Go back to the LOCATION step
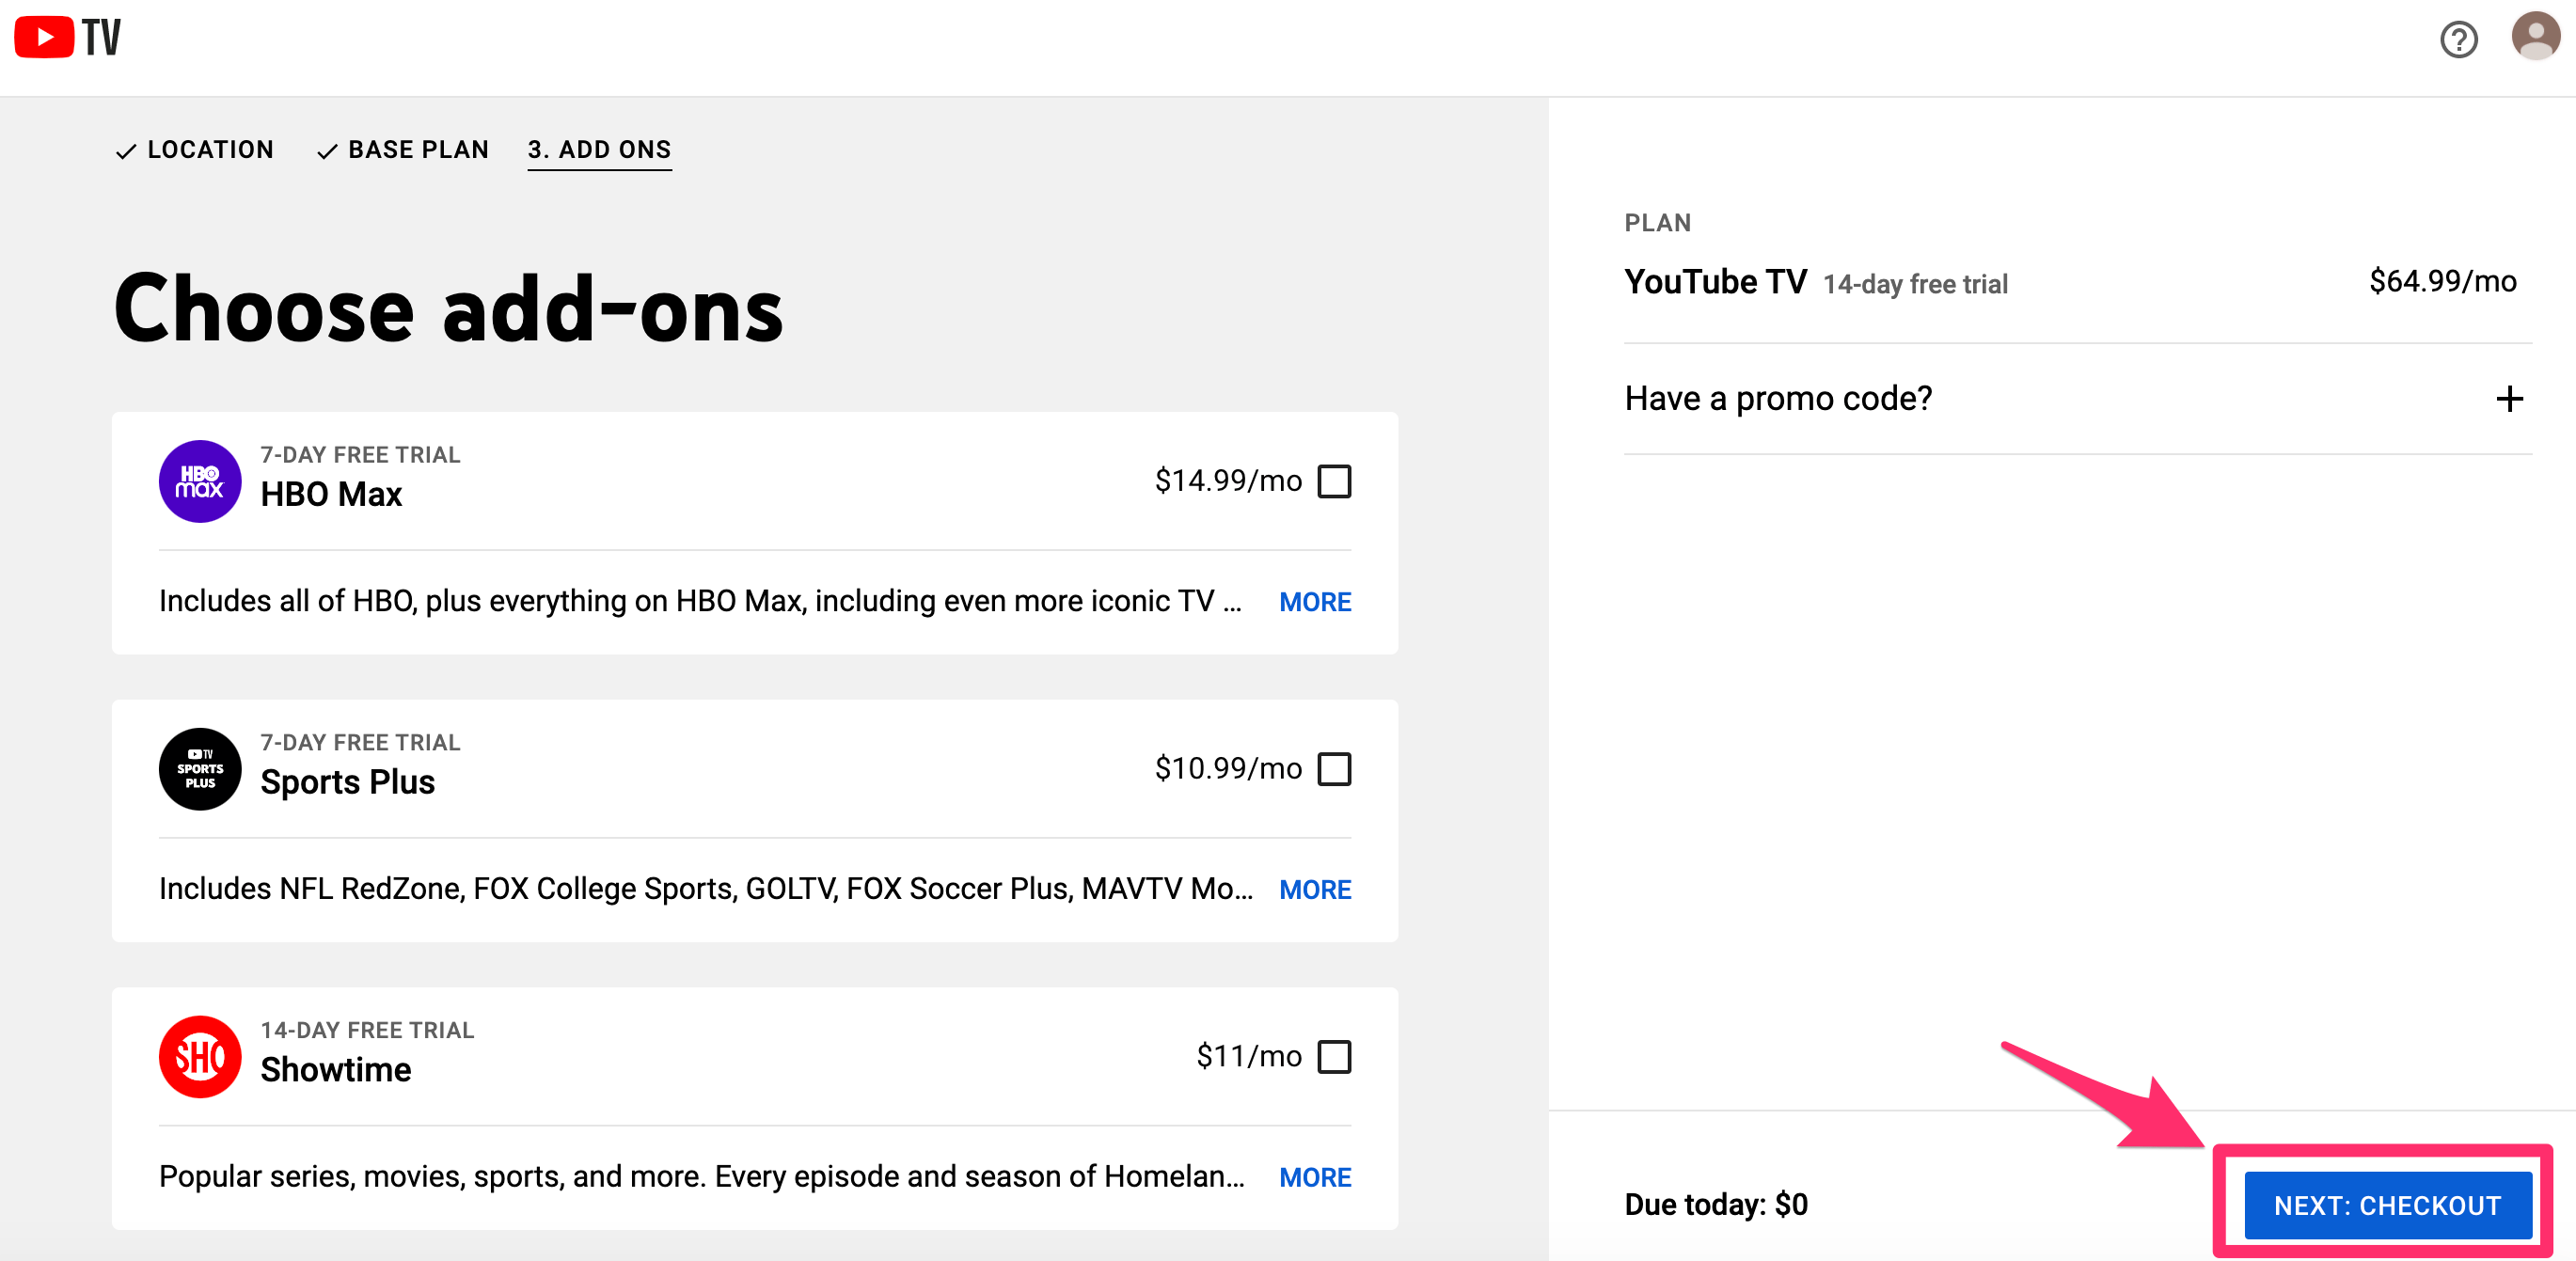The image size is (2576, 1261). click(210, 150)
